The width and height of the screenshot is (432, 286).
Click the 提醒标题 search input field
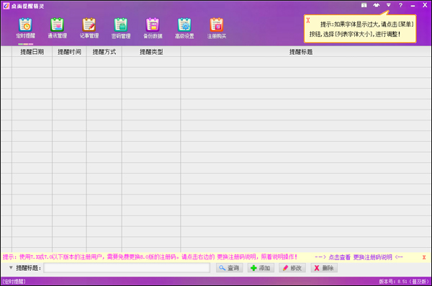click(127, 268)
